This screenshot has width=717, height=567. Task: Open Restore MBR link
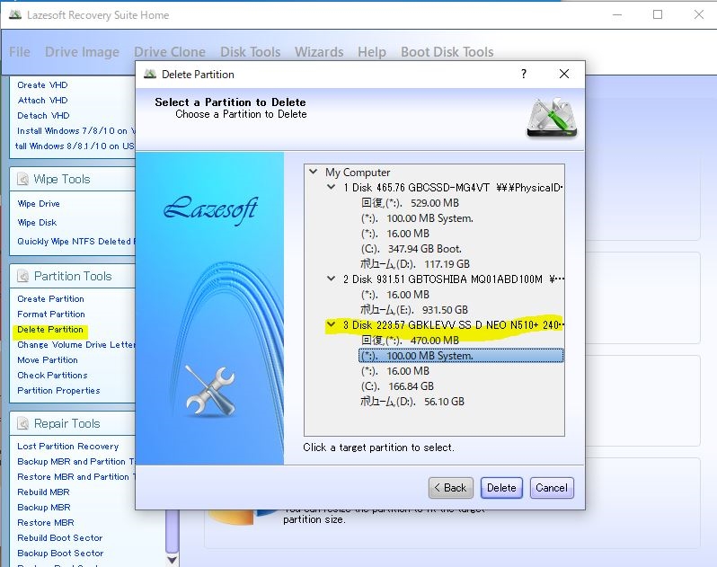point(46,522)
